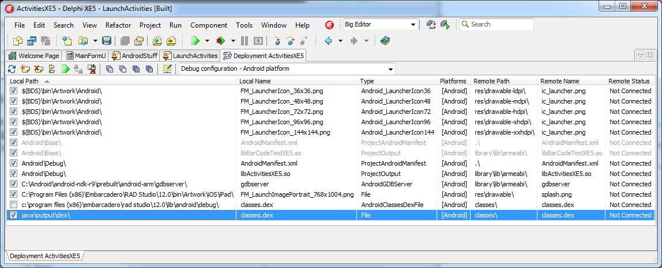Sort by the Remote Status column header
Image resolution: width=662 pixels, height=268 pixels.
tap(629, 81)
